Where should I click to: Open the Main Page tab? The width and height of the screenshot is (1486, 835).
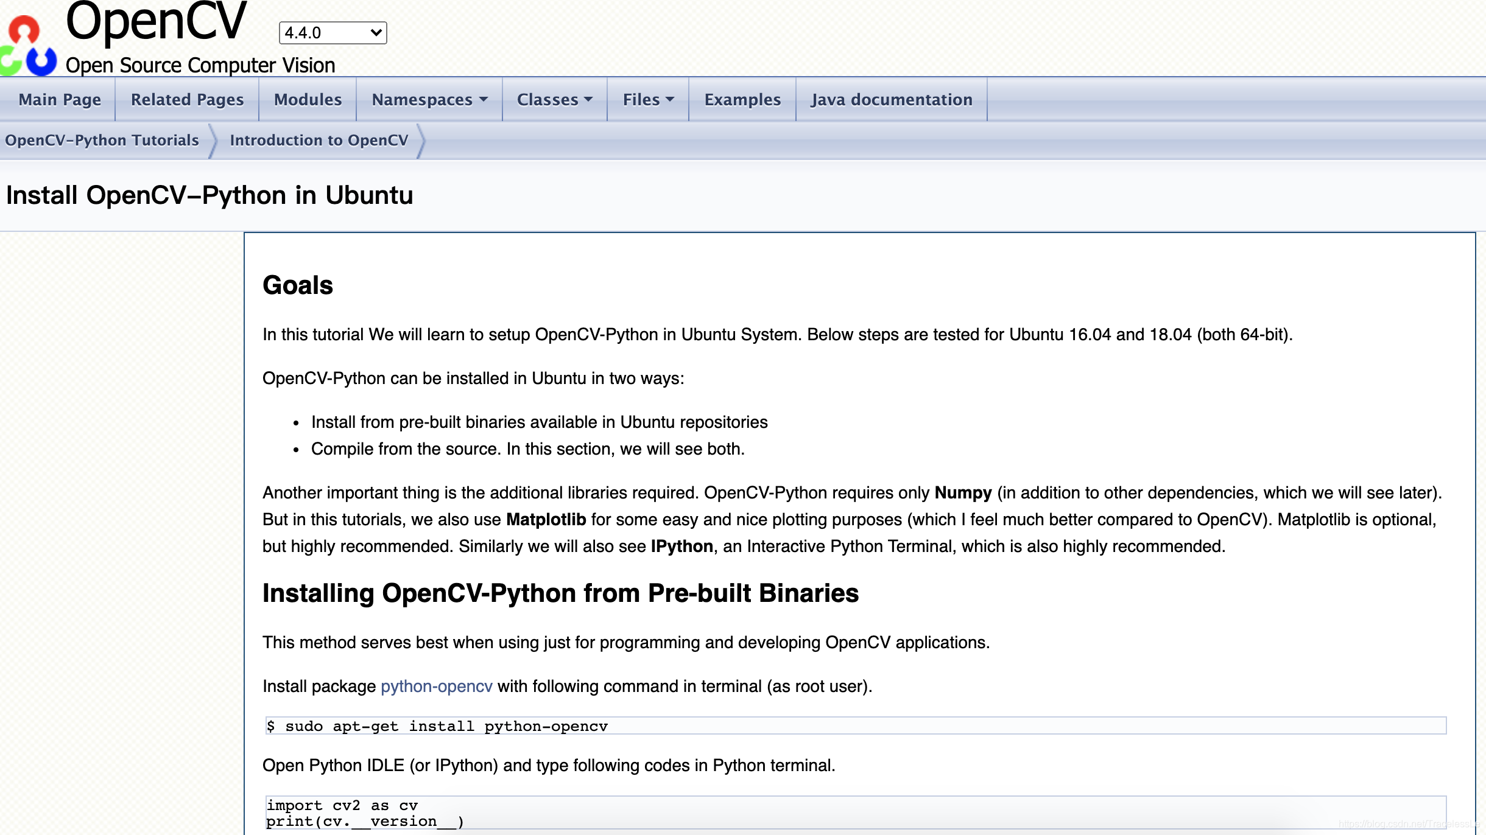pos(60,99)
